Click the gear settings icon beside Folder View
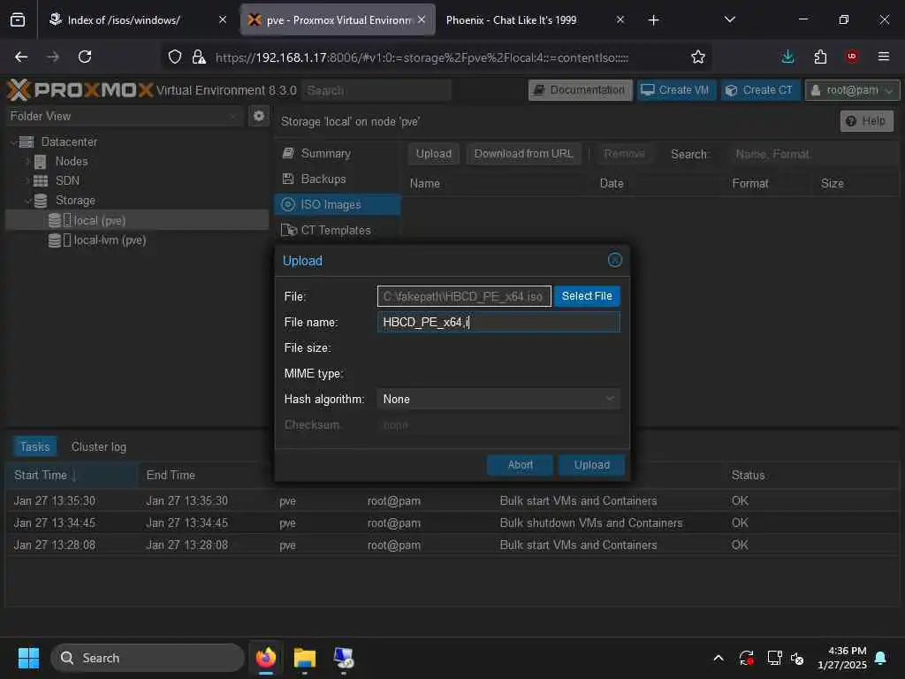Viewport: 905px width, 679px height. pyautogui.click(x=259, y=116)
